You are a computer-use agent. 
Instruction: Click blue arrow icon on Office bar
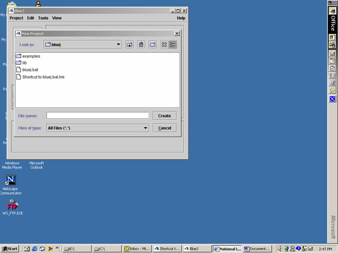click(332, 99)
